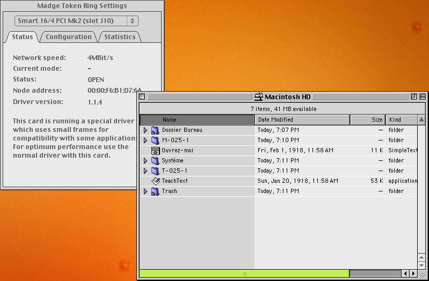Select the M-025-1 folder icon
The height and width of the screenshot is (281, 429).
[155, 140]
